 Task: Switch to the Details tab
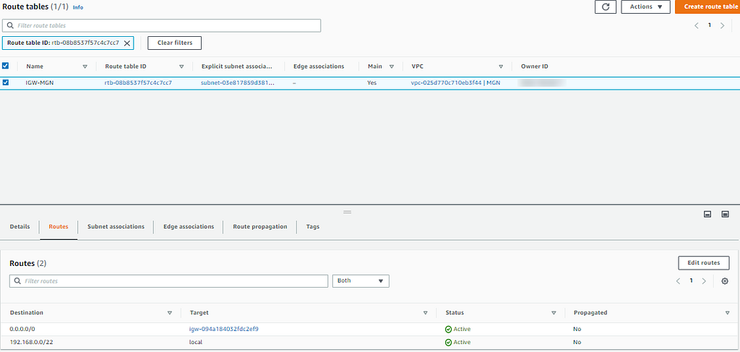[x=20, y=226]
